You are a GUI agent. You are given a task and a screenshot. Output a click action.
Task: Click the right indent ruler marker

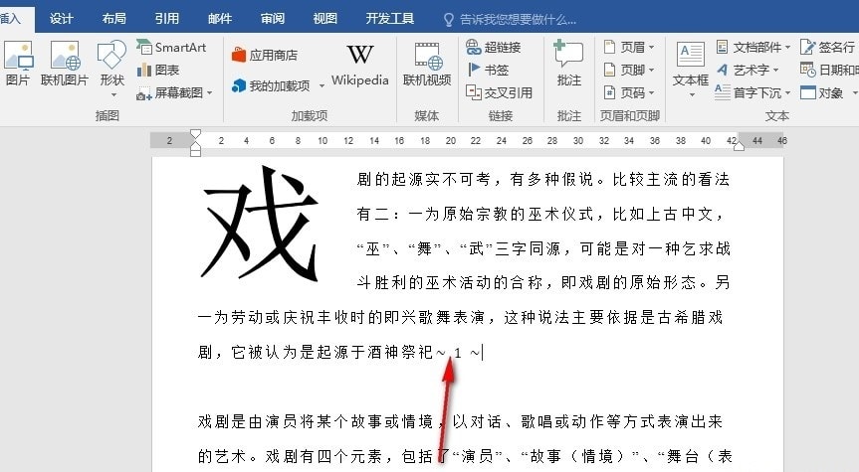click(739, 145)
